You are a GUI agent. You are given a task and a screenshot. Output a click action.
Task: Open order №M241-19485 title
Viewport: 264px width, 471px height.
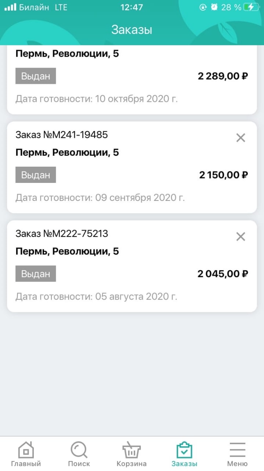pos(62,135)
